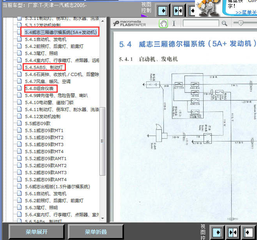Image resolution: width=257 pixels, height=240 pixels.
Task: Click the top view control left-arrow button
Action: 192,11
